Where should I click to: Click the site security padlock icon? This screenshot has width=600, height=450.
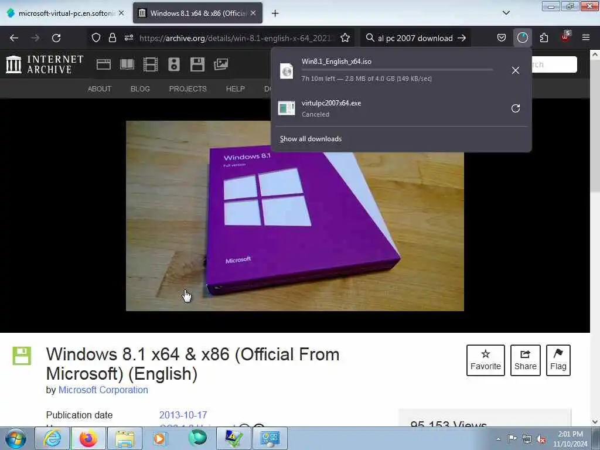click(x=112, y=38)
